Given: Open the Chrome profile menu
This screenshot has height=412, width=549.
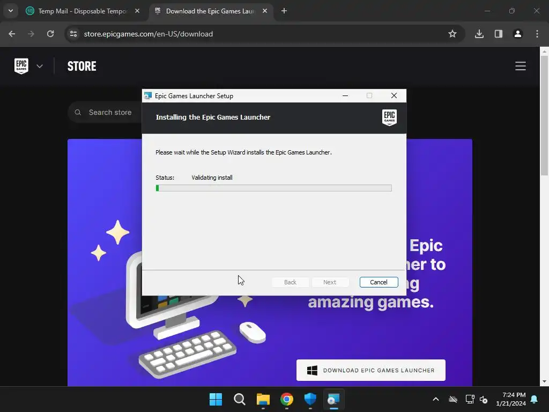Looking at the screenshot, I should 518,34.
